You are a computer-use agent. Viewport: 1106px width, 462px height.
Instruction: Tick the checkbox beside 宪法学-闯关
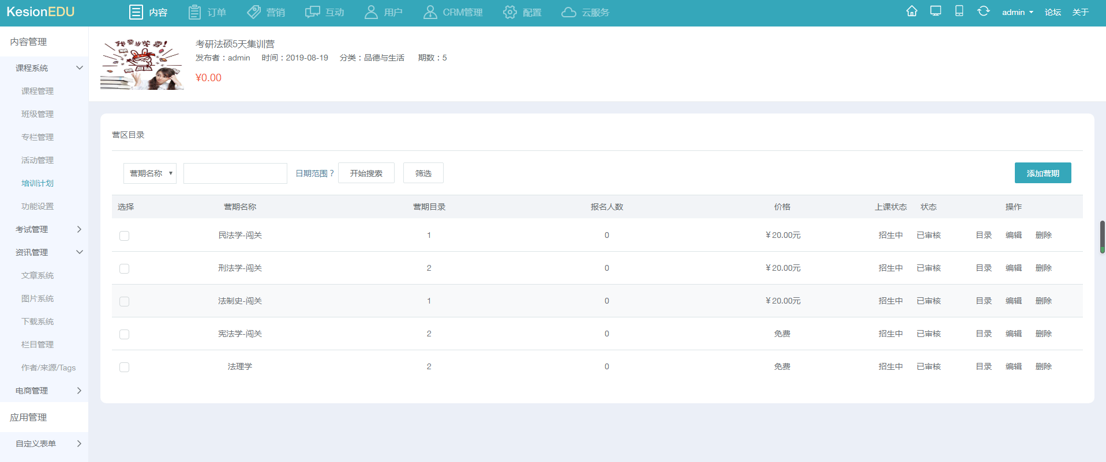tap(124, 334)
